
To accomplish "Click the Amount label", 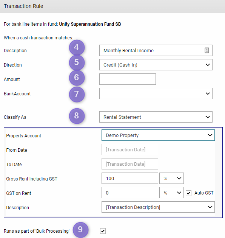I will pos(12,79).
